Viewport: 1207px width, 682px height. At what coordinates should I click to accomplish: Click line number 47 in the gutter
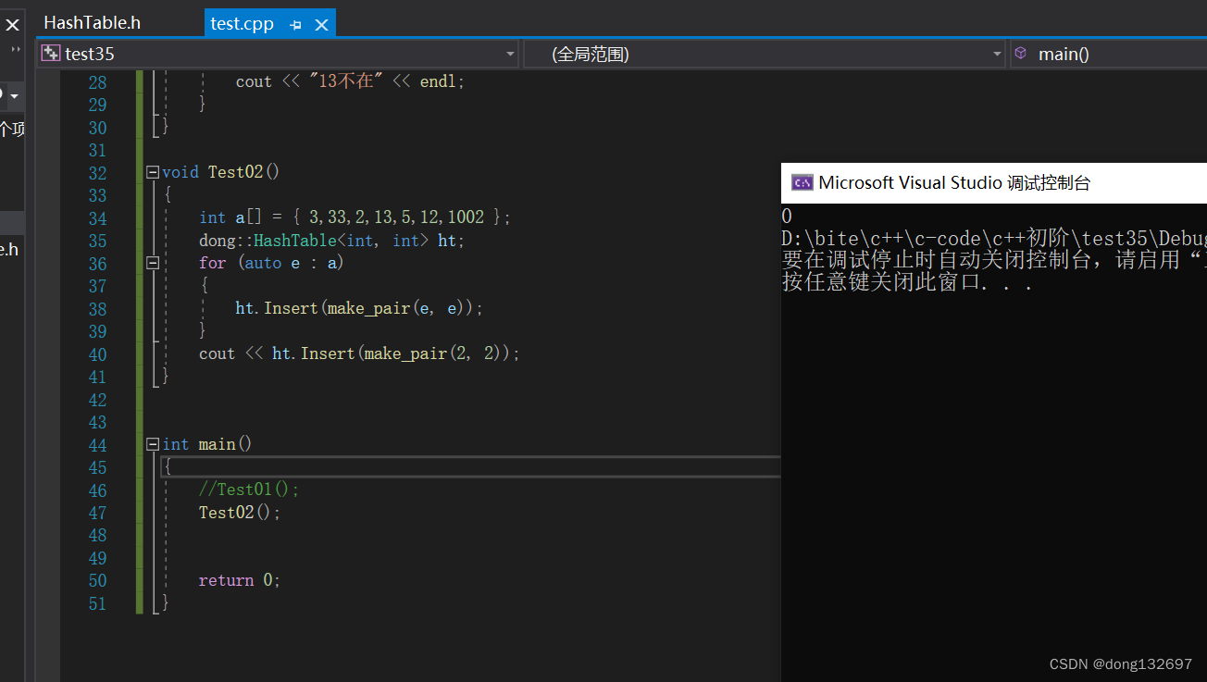(97, 513)
